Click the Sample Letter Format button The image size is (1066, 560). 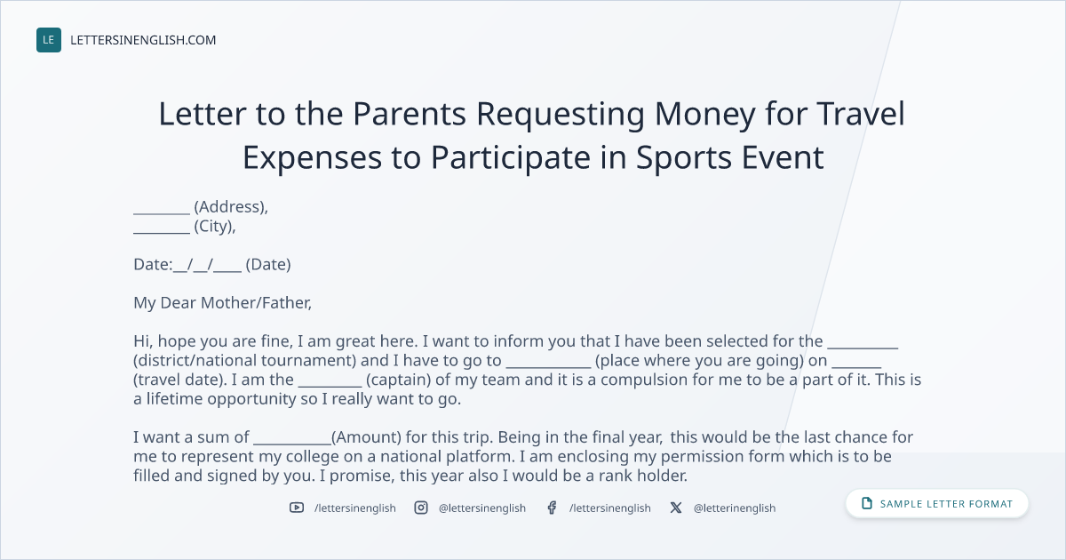(x=937, y=504)
